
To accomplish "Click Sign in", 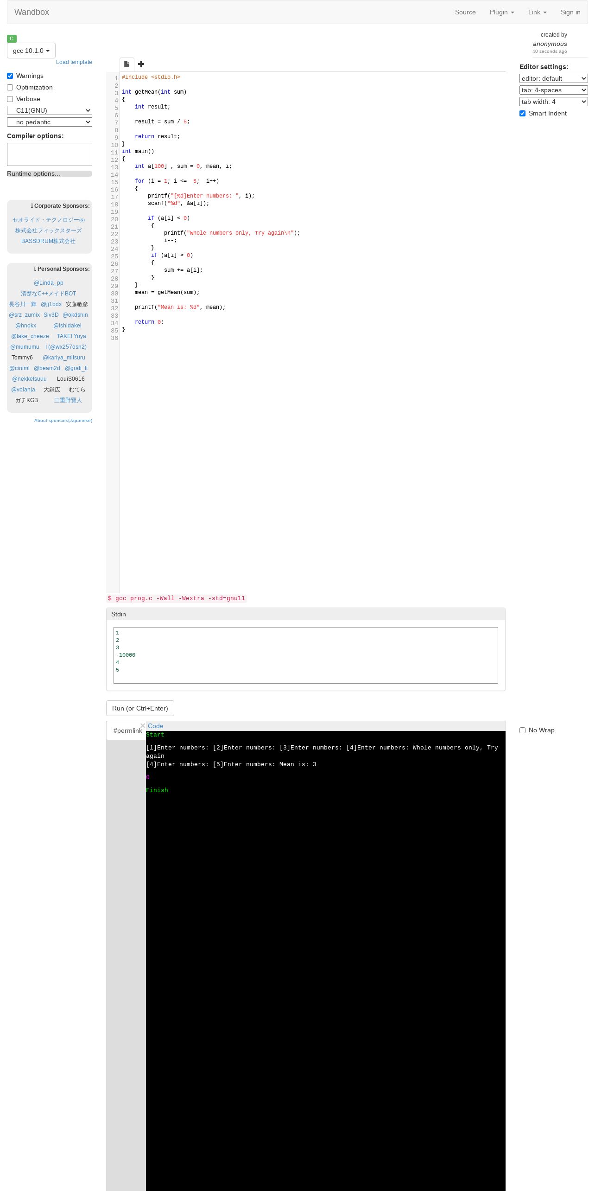I will tap(570, 12).
